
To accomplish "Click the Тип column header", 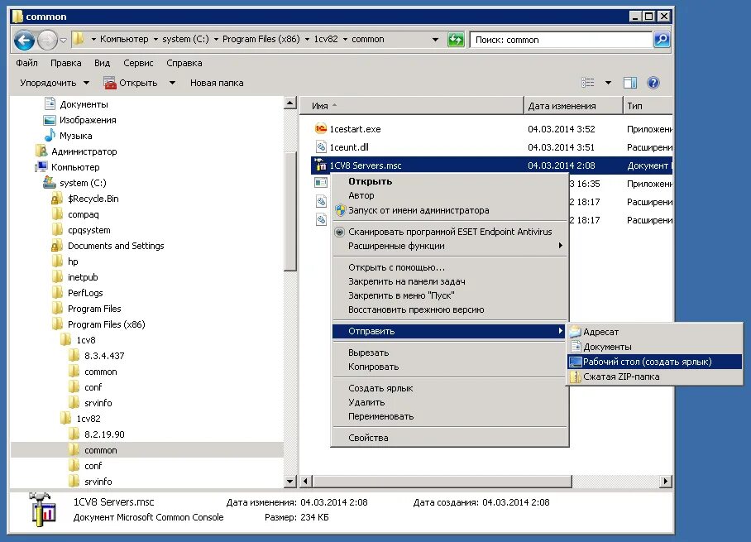I will pyautogui.click(x=648, y=106).
